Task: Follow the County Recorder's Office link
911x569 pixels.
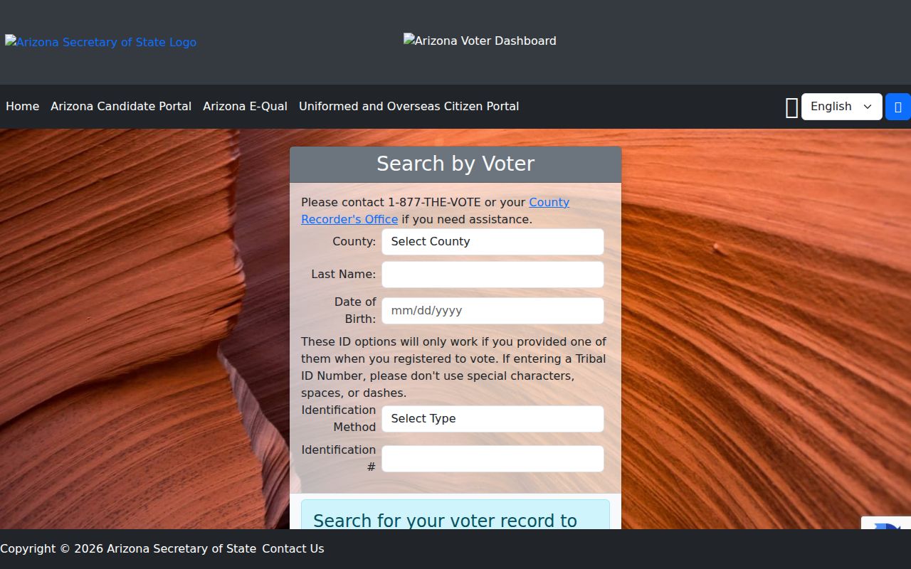Action: (436, 211)
